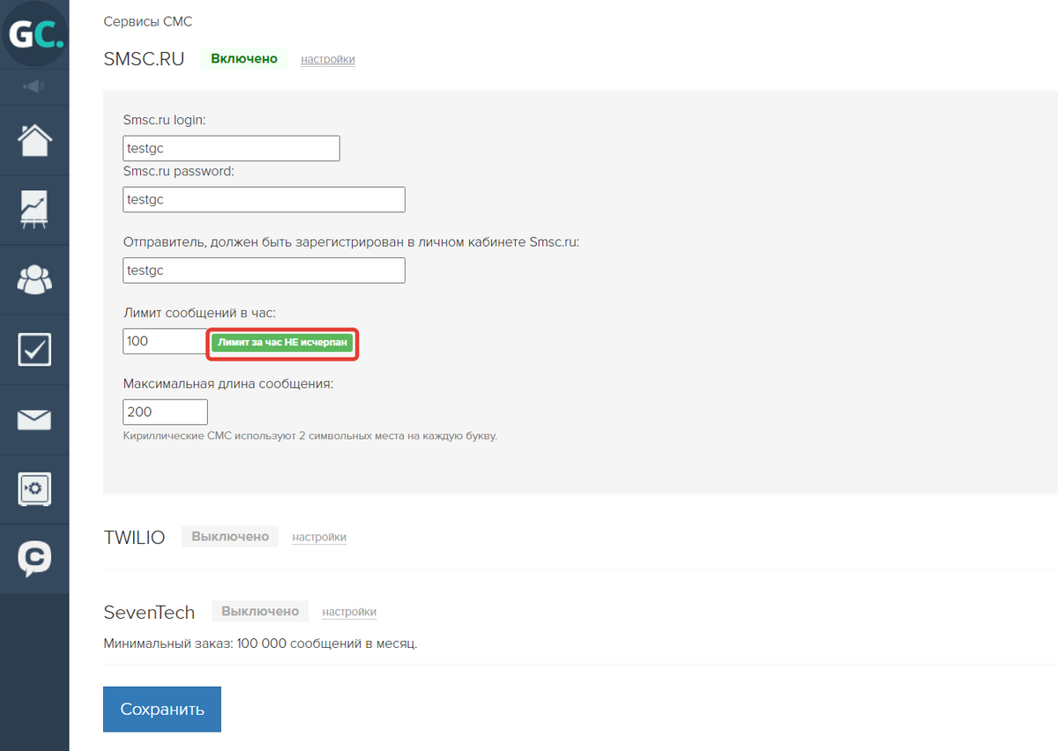This screenshot has height=751, width=1058.
Task: Open the safe icon in sidebar
Action: (34, 489)
